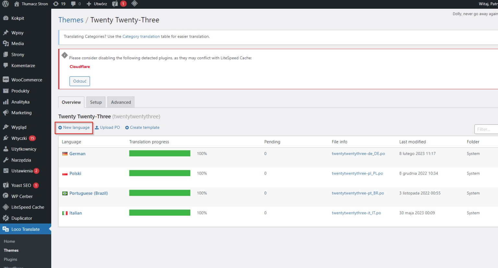Click the Italian flag icon
The image size is (498, 268).
[65, 213]
